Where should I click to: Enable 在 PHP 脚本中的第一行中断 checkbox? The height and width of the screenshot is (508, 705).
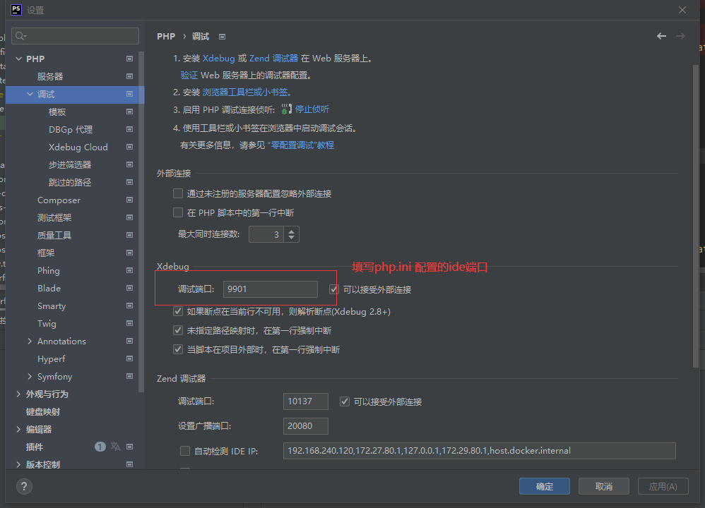click(x=178, y=212)
